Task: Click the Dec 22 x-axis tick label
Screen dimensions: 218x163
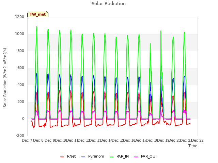Action: 198,140
